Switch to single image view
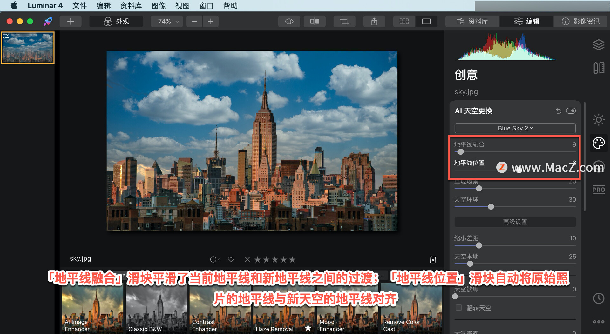 426,21
